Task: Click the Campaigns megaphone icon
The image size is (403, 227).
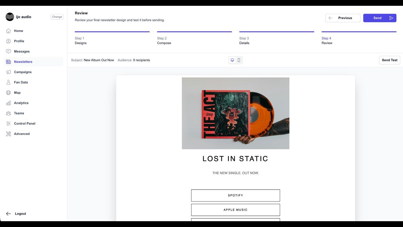Action: point(9,72)
